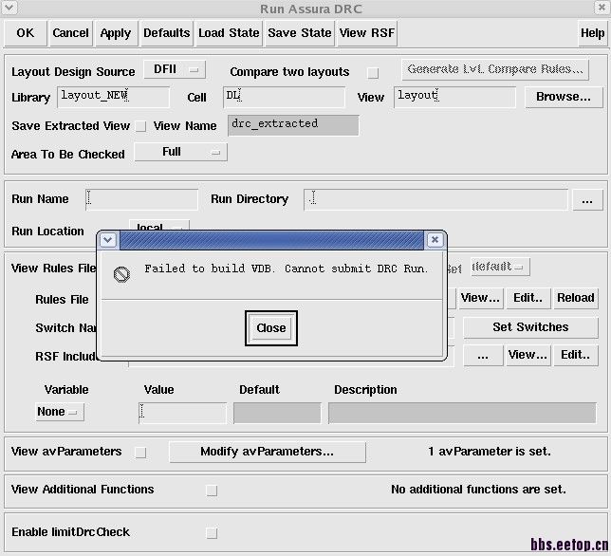The image size is (611, 556).
Task: Click the error stop icon in dialog
Action: (121, 275)
